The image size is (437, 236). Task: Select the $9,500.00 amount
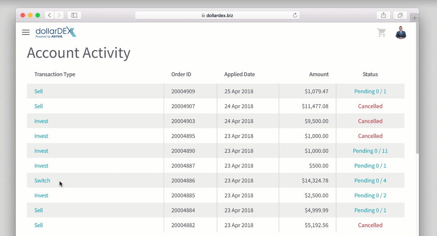click(x=316, y=121)
